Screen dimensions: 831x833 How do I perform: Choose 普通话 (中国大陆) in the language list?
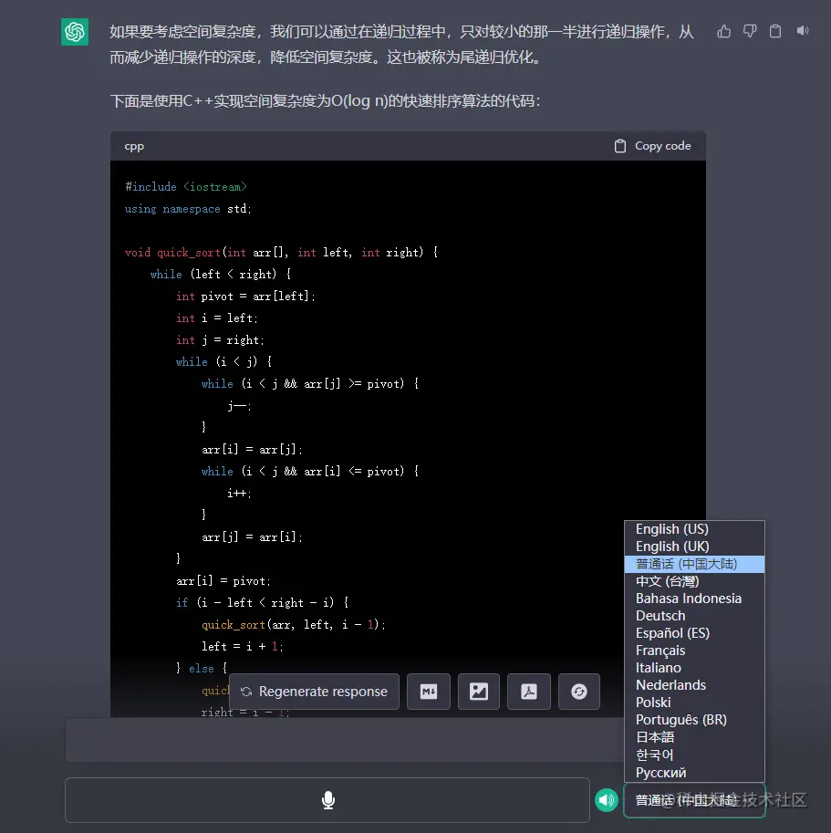coord(694,564)
